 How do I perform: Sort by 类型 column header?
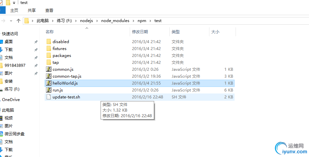click(x=176, y=32)
